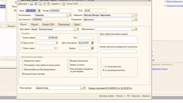Select the Срок в днях radio button
Image resolution: width=183 pixels, height=103 pixels.
coord(22,48)
